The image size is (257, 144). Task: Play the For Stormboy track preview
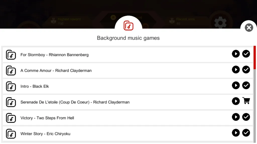[x=236, y=54]
